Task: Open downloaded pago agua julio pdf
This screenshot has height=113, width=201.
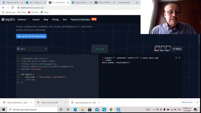Action: coord(84,103)
